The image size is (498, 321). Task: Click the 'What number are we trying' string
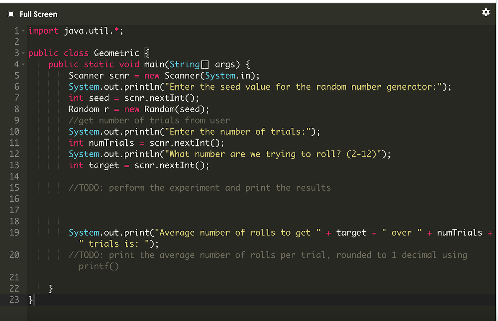[223, 154]
